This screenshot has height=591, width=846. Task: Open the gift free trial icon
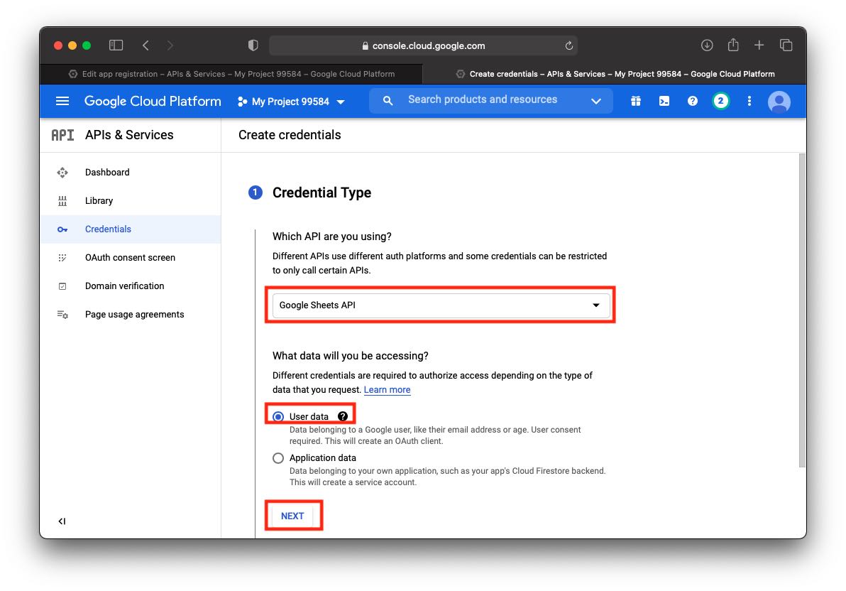point(636,101)
